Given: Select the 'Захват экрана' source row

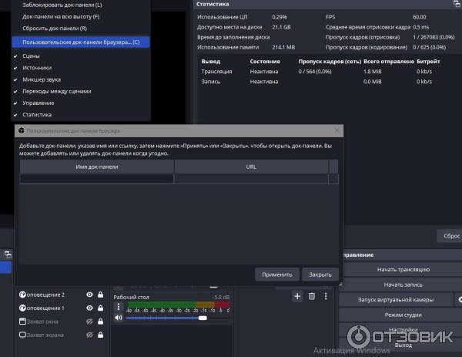Looking at the screenshot, I should pos(62,335).
